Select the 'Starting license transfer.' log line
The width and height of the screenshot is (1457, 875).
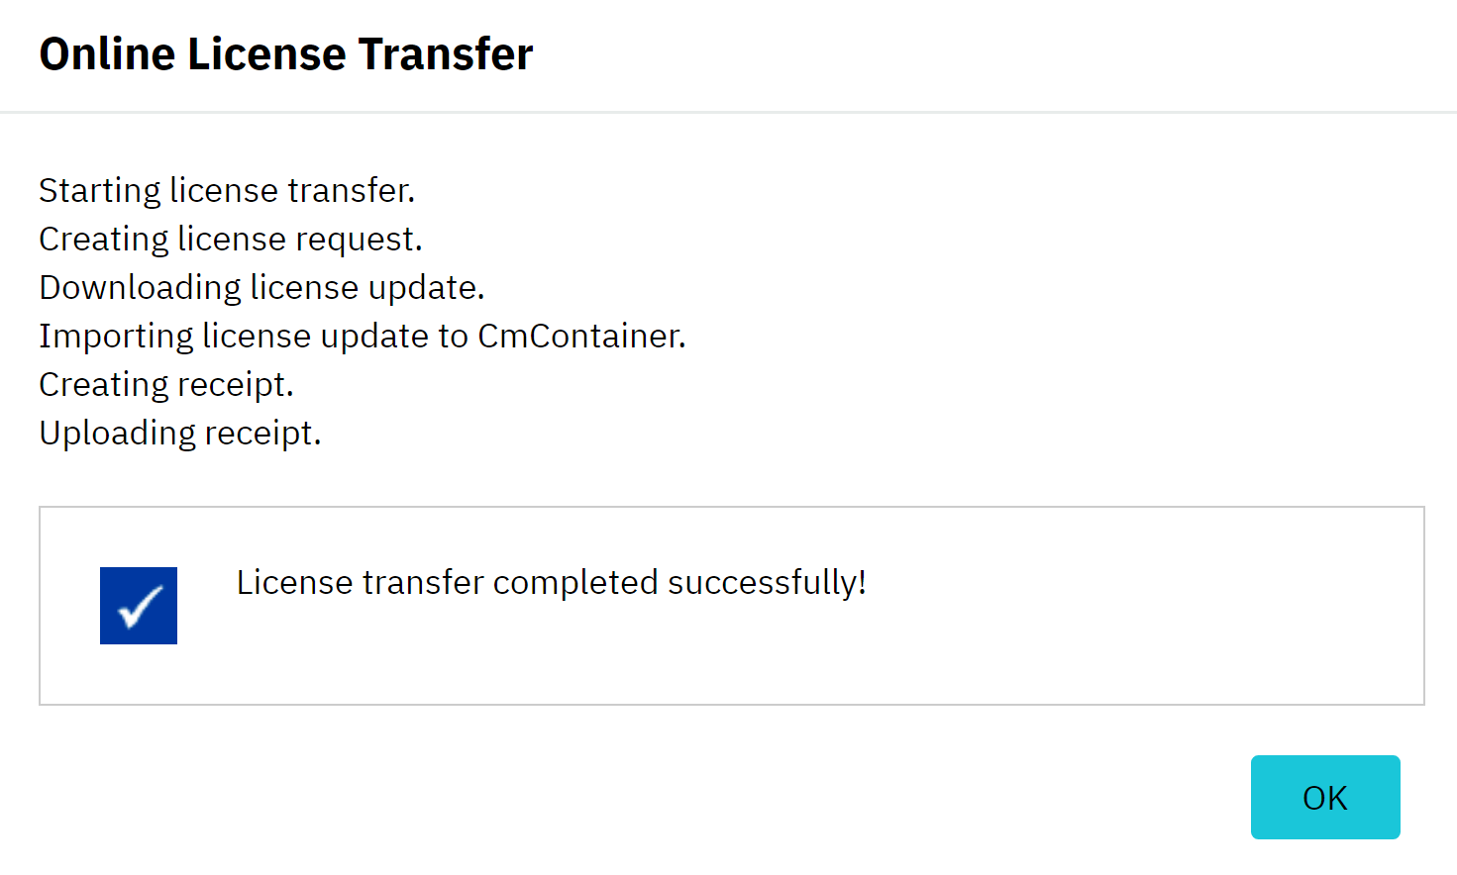pos(227,190)
